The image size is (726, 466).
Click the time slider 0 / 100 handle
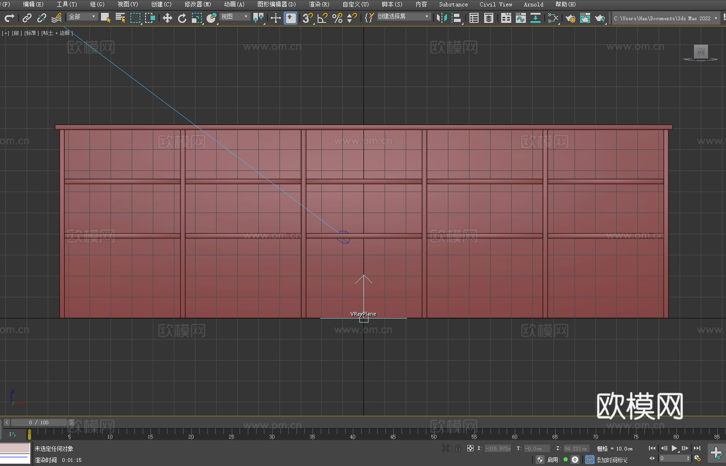pos(39,422)
